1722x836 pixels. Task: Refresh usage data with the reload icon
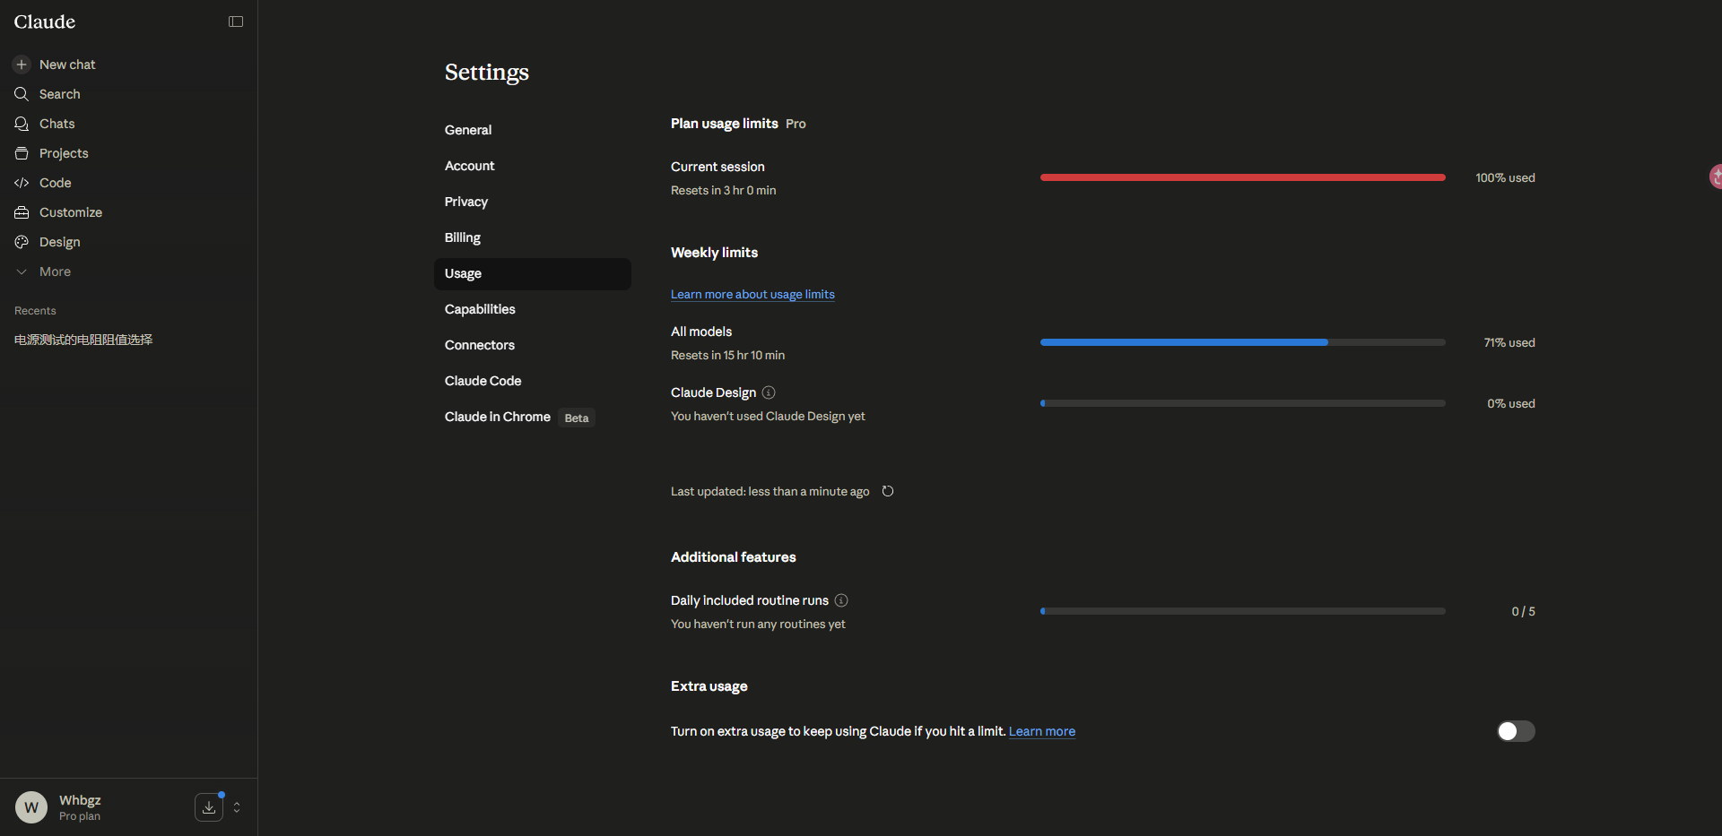pos(888,491)
